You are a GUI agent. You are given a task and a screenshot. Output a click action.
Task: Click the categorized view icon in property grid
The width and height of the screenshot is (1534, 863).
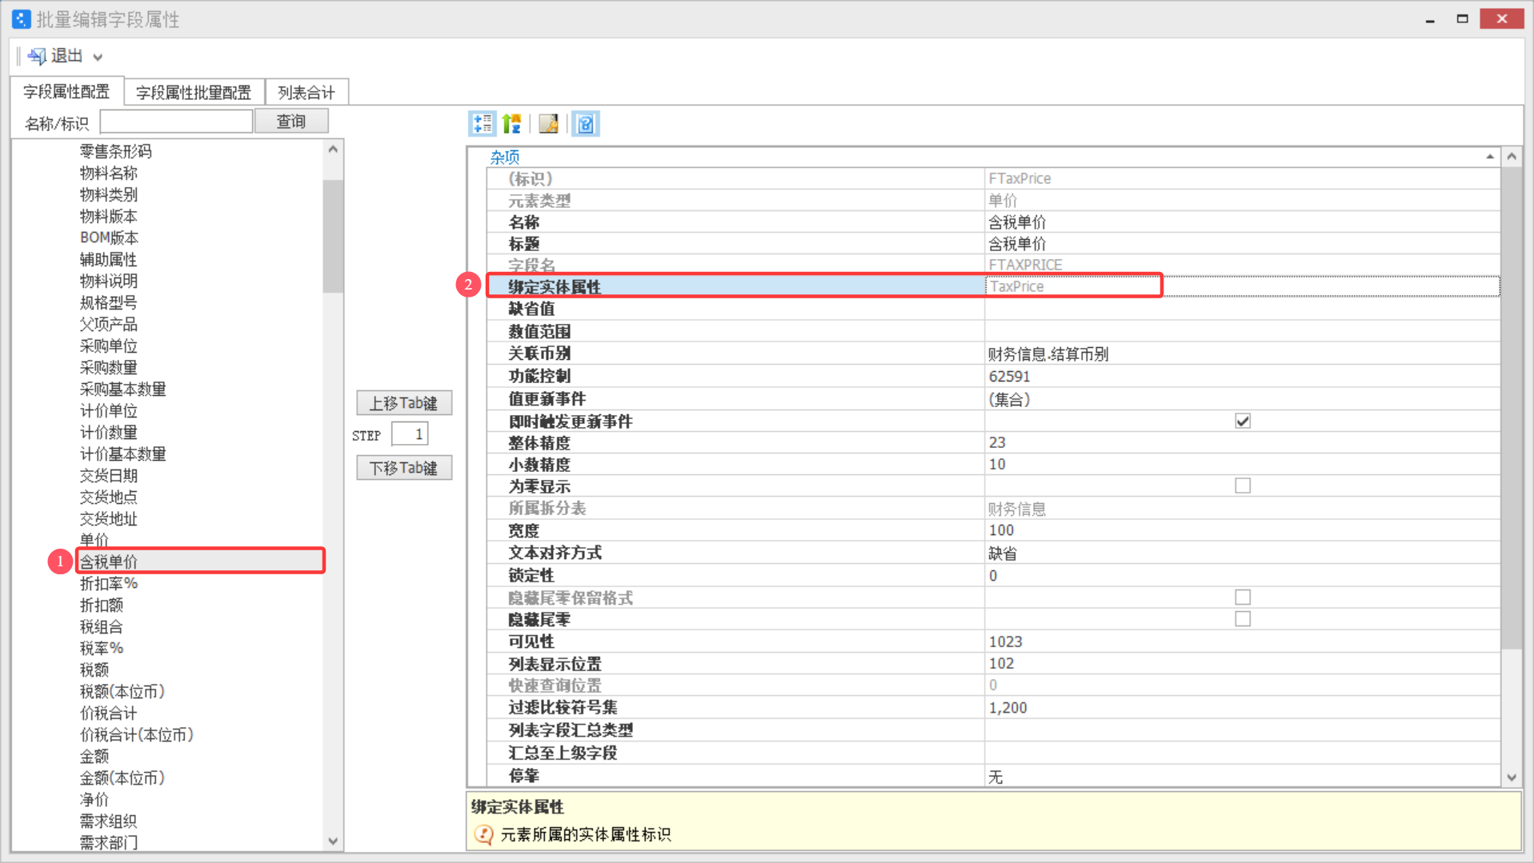click(482, 124)
